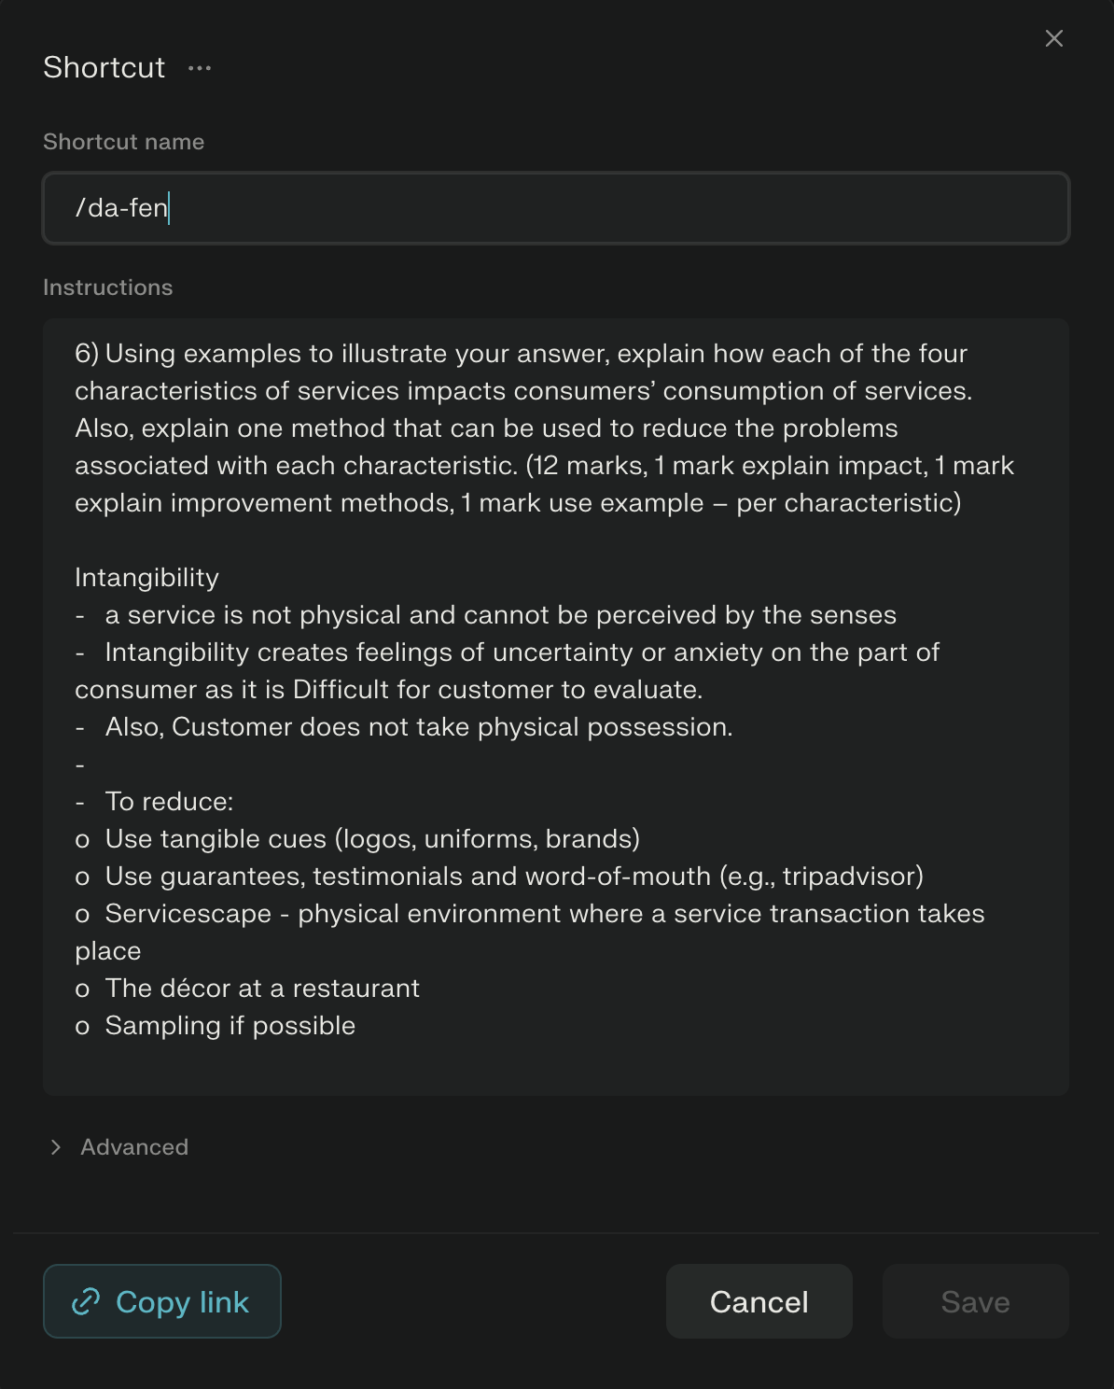
Task: Place cursor on the Intangibility heading line
Action: 146,578
